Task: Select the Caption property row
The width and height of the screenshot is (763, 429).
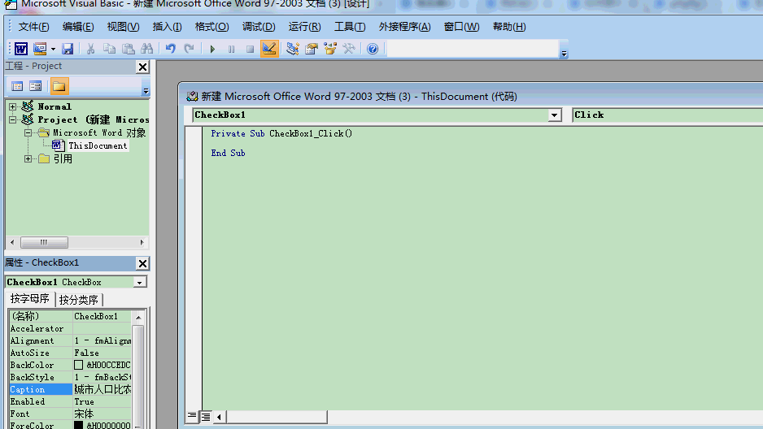Action: click(x=70, y=389)
